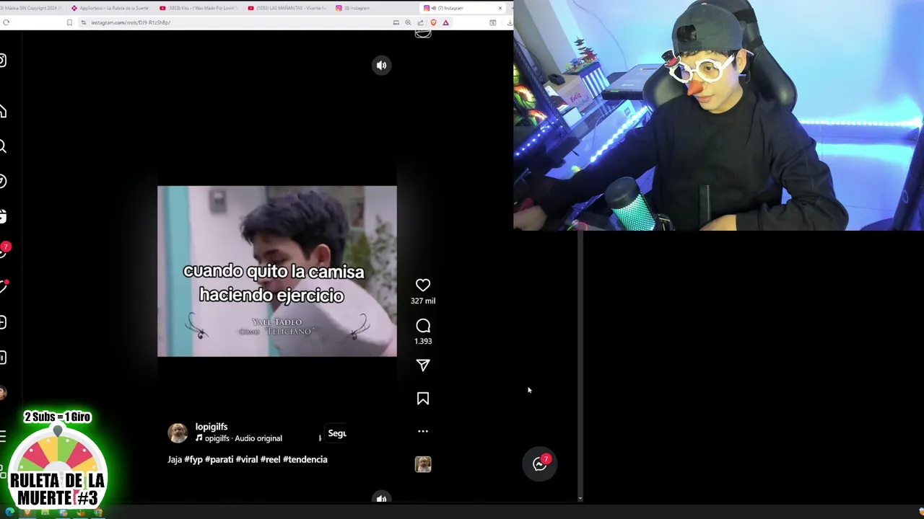Viewport: 924px width, 519px height.
Task: Click the '327 mil' likes count
Action: pyautogui.click(x=423, y=301)
